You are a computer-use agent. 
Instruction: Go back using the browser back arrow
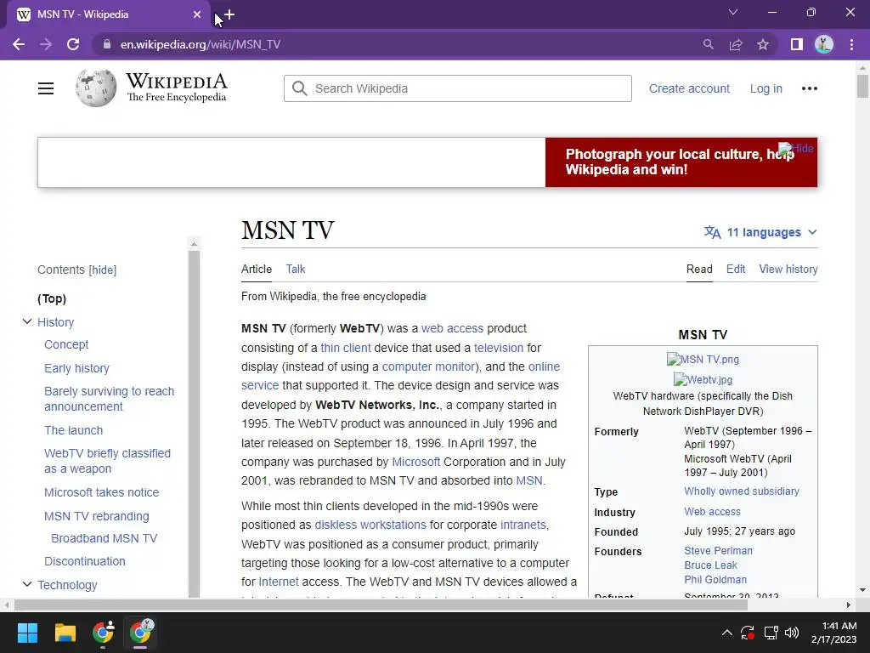(x=19, y=44)
